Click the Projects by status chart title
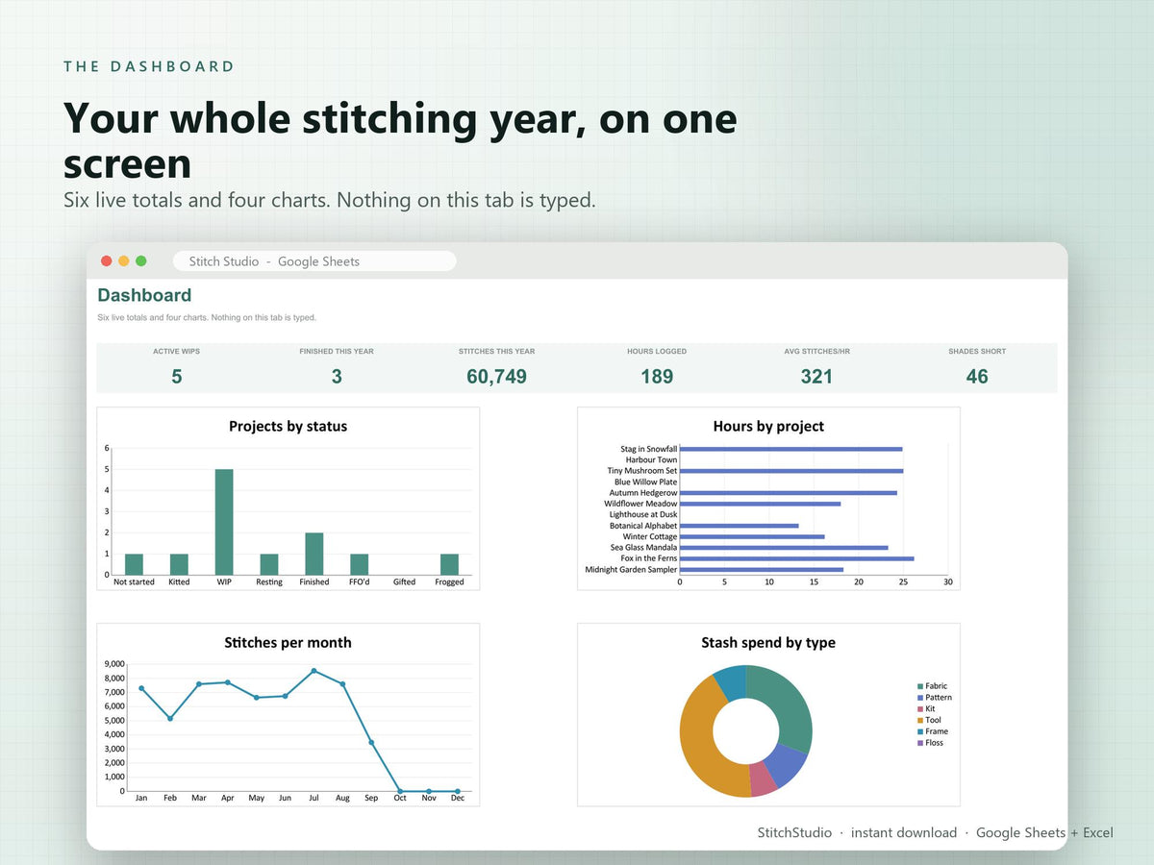 tap(288, 426)
